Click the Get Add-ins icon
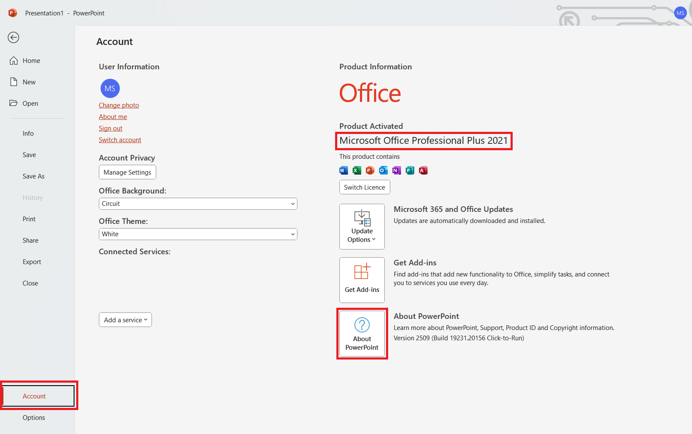This screenshot has height=434, width=692. pos(362,280)
